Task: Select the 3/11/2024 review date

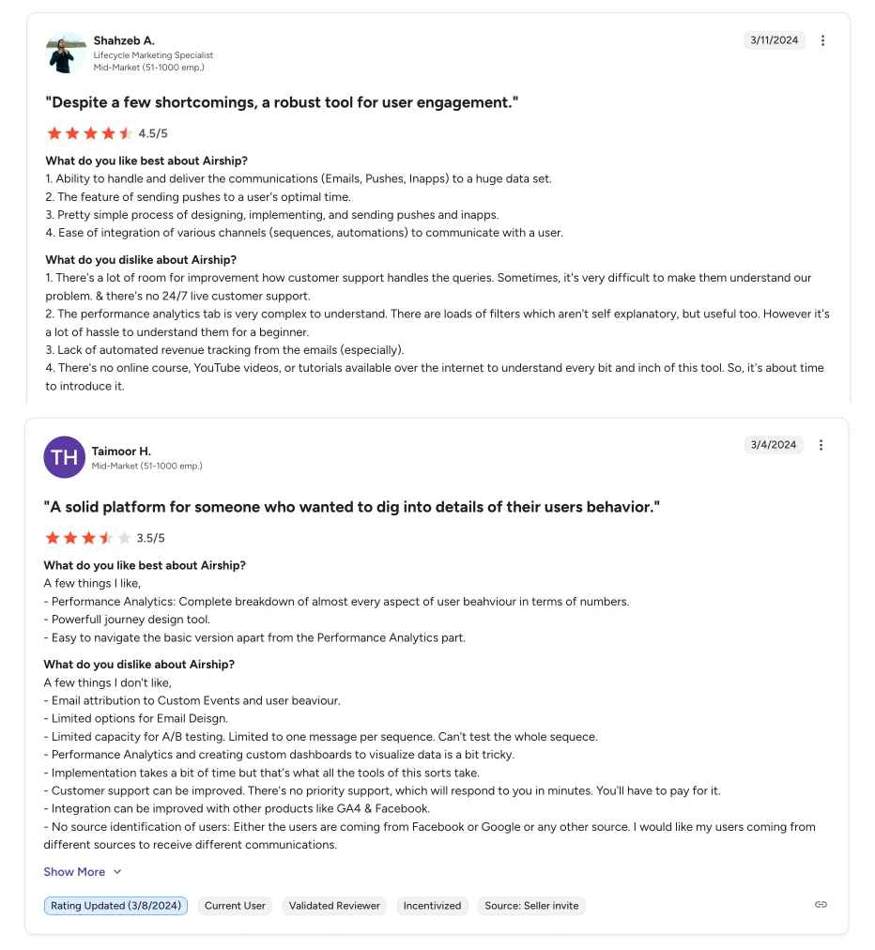Action: 774,40
